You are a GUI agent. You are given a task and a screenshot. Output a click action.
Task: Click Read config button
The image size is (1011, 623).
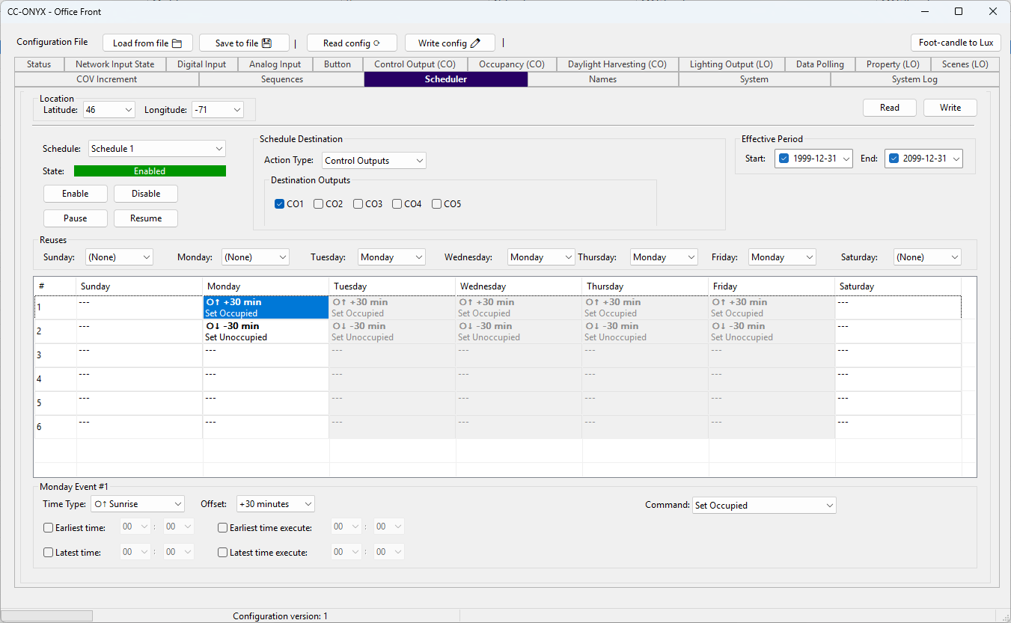352,43
